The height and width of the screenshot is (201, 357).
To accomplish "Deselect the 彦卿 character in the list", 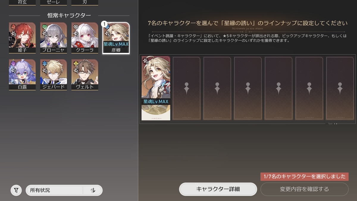I will [x=116, y=38].
